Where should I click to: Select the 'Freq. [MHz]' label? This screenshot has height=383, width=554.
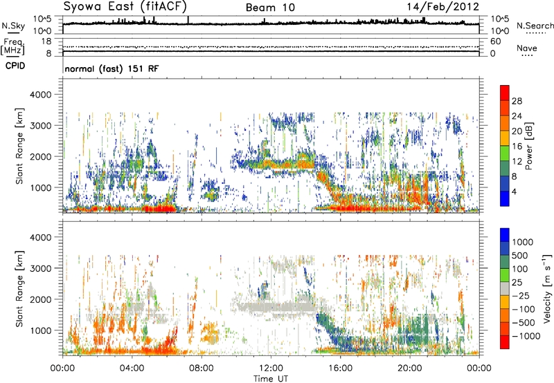coord(12,47)
